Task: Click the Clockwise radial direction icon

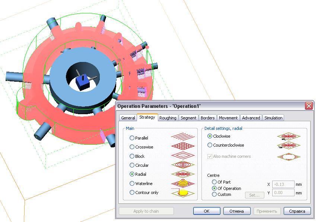Action: point(288,137)
